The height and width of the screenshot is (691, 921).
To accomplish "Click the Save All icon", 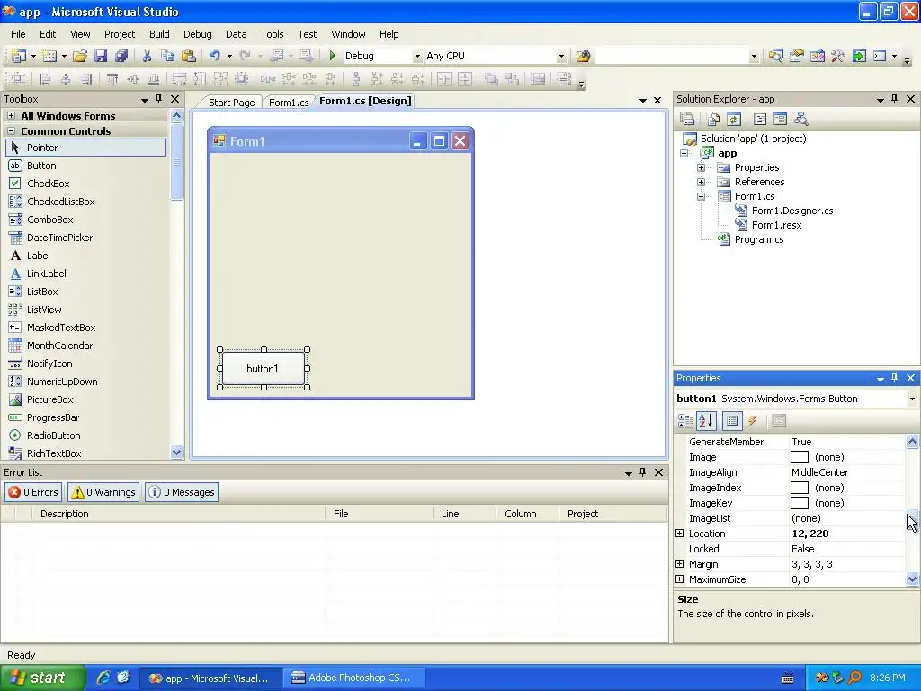I will pyautogui.click(x=121, y=56).
